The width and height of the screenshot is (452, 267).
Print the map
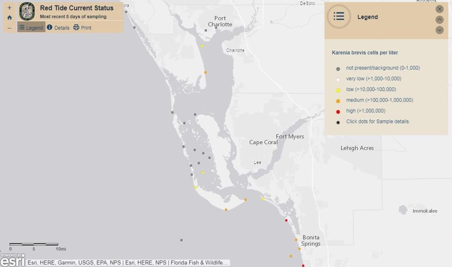click(82, 28)
